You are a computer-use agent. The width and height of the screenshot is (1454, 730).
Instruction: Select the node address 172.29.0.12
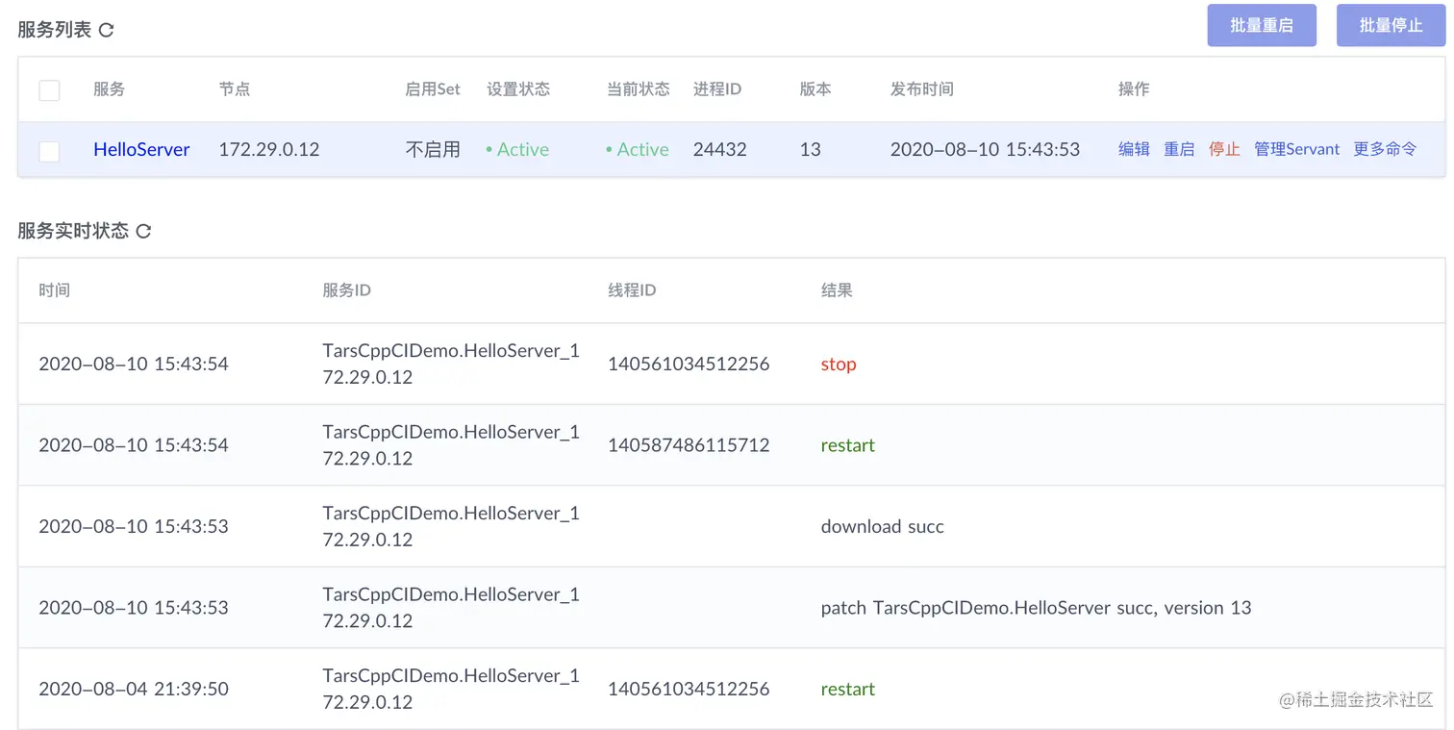pos(269,149)
